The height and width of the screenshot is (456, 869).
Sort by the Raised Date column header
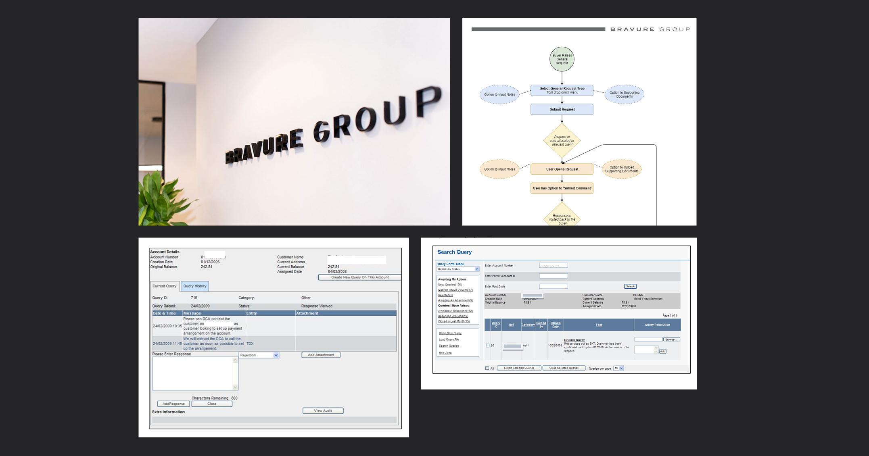[556, 325]
